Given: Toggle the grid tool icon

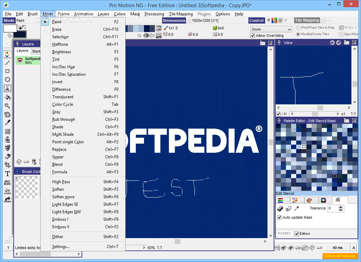Looking at the screenshot, I should pyautogui.click(x=8, y=131).
